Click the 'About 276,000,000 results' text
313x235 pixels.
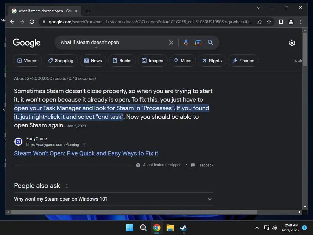(55, 78)
